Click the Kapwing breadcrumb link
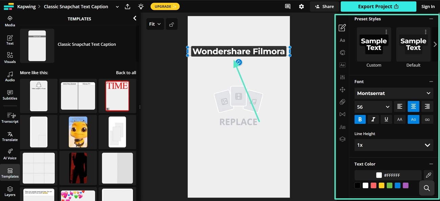Screen dimensions: 440x201 coord(27,6)
